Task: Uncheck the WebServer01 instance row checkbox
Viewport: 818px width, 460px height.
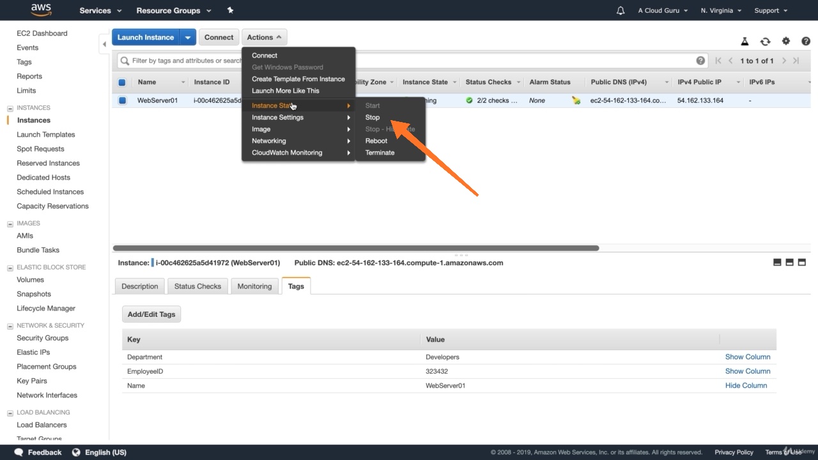Action: tap(122, 100)
